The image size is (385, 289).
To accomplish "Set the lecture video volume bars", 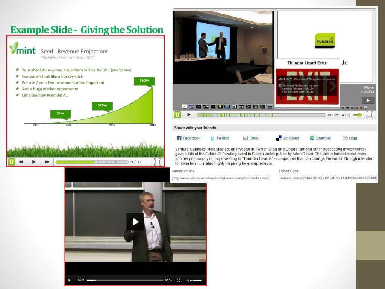I will click(x=196, y=280).
